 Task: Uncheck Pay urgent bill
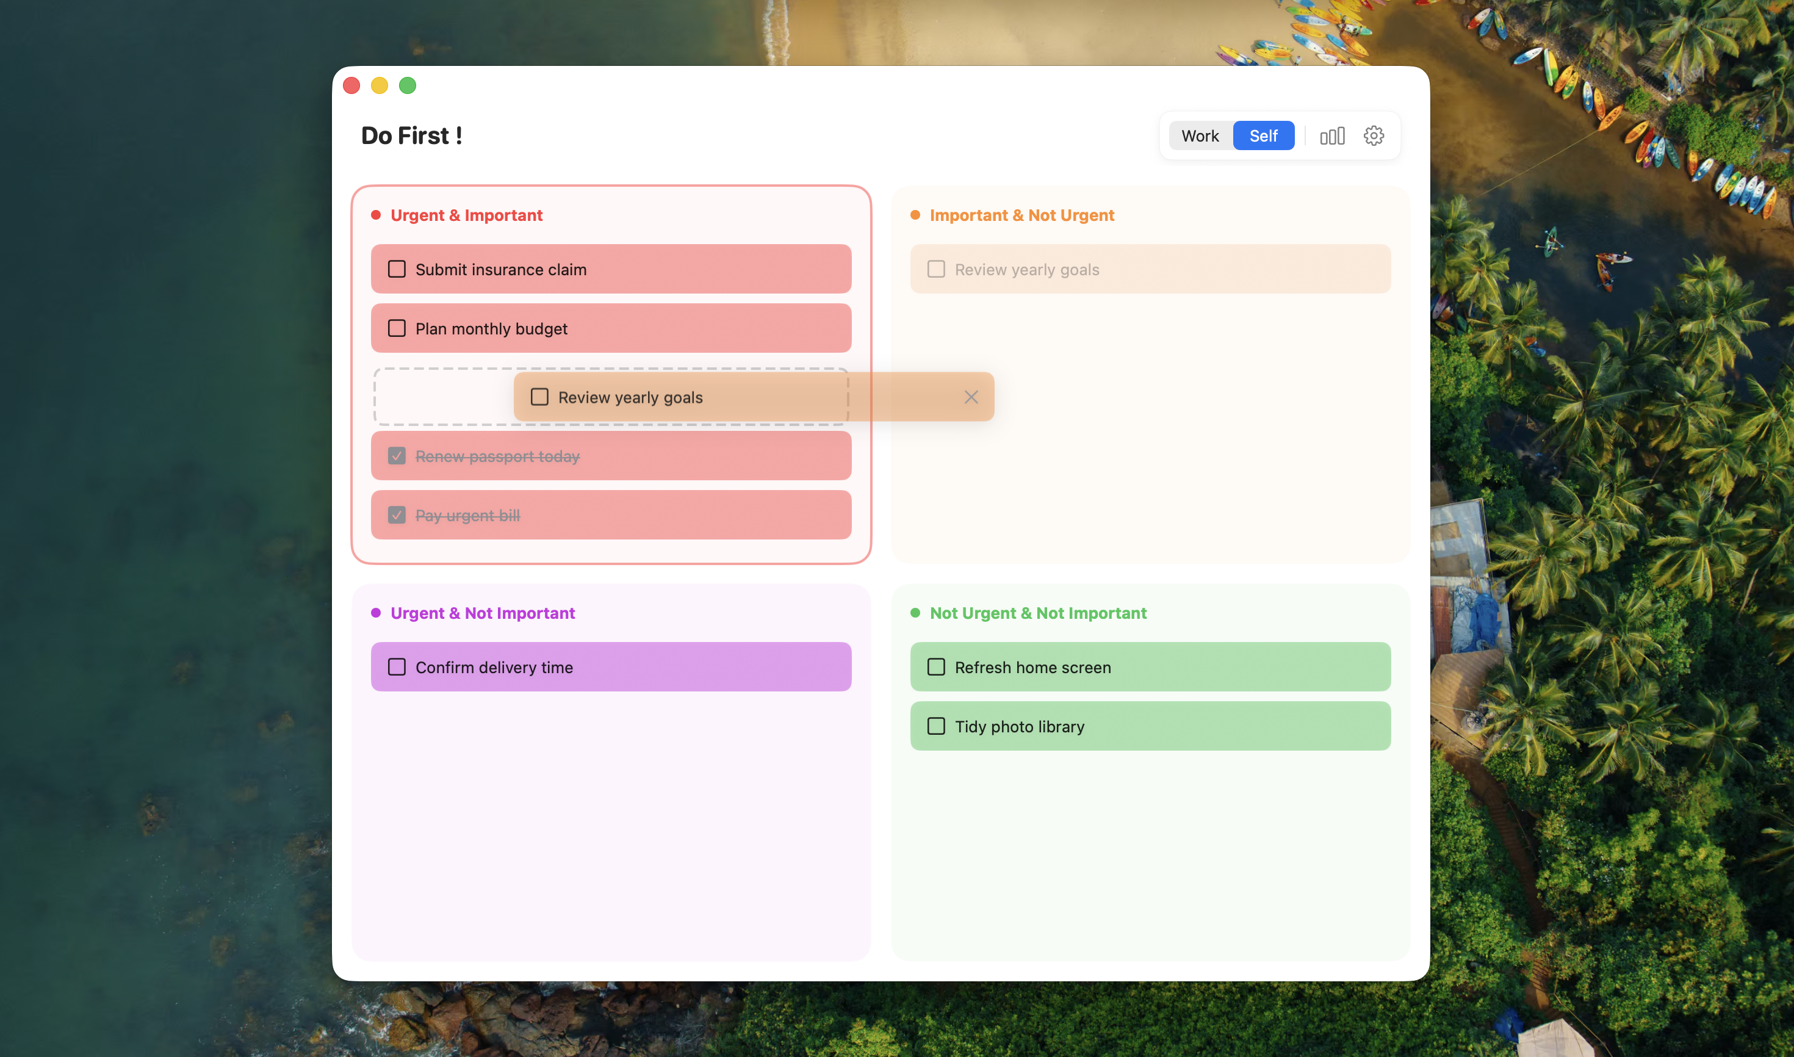click(397, 514)
